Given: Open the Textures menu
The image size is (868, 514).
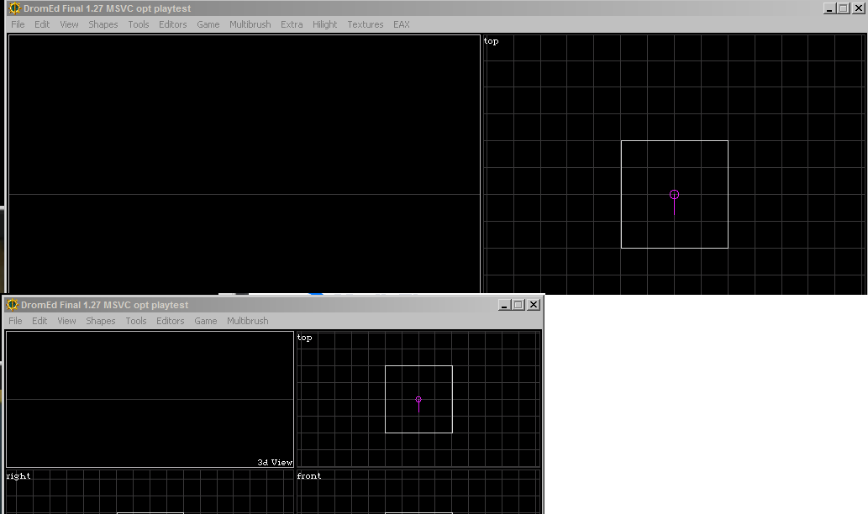Looking at the screenshot, I should click(366, 24).
